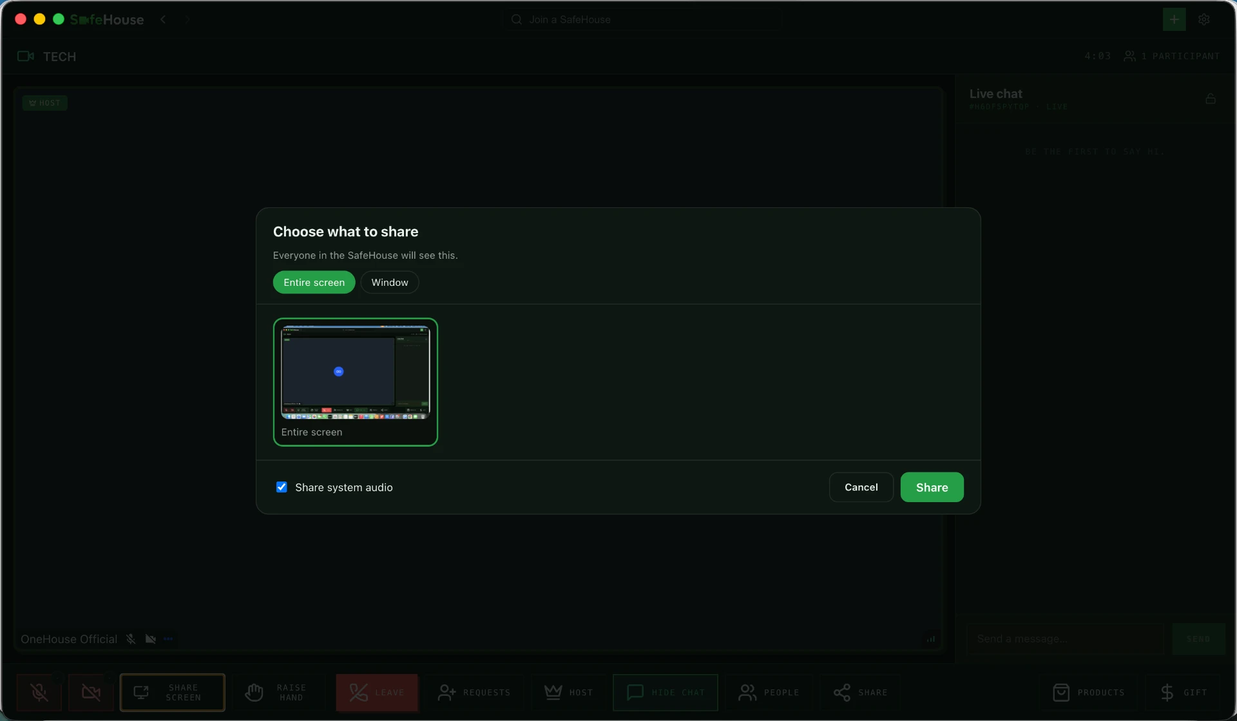Click the TECH room camera icon
The height and width of the screenshot is (721, 1237).
coord(26,57)
